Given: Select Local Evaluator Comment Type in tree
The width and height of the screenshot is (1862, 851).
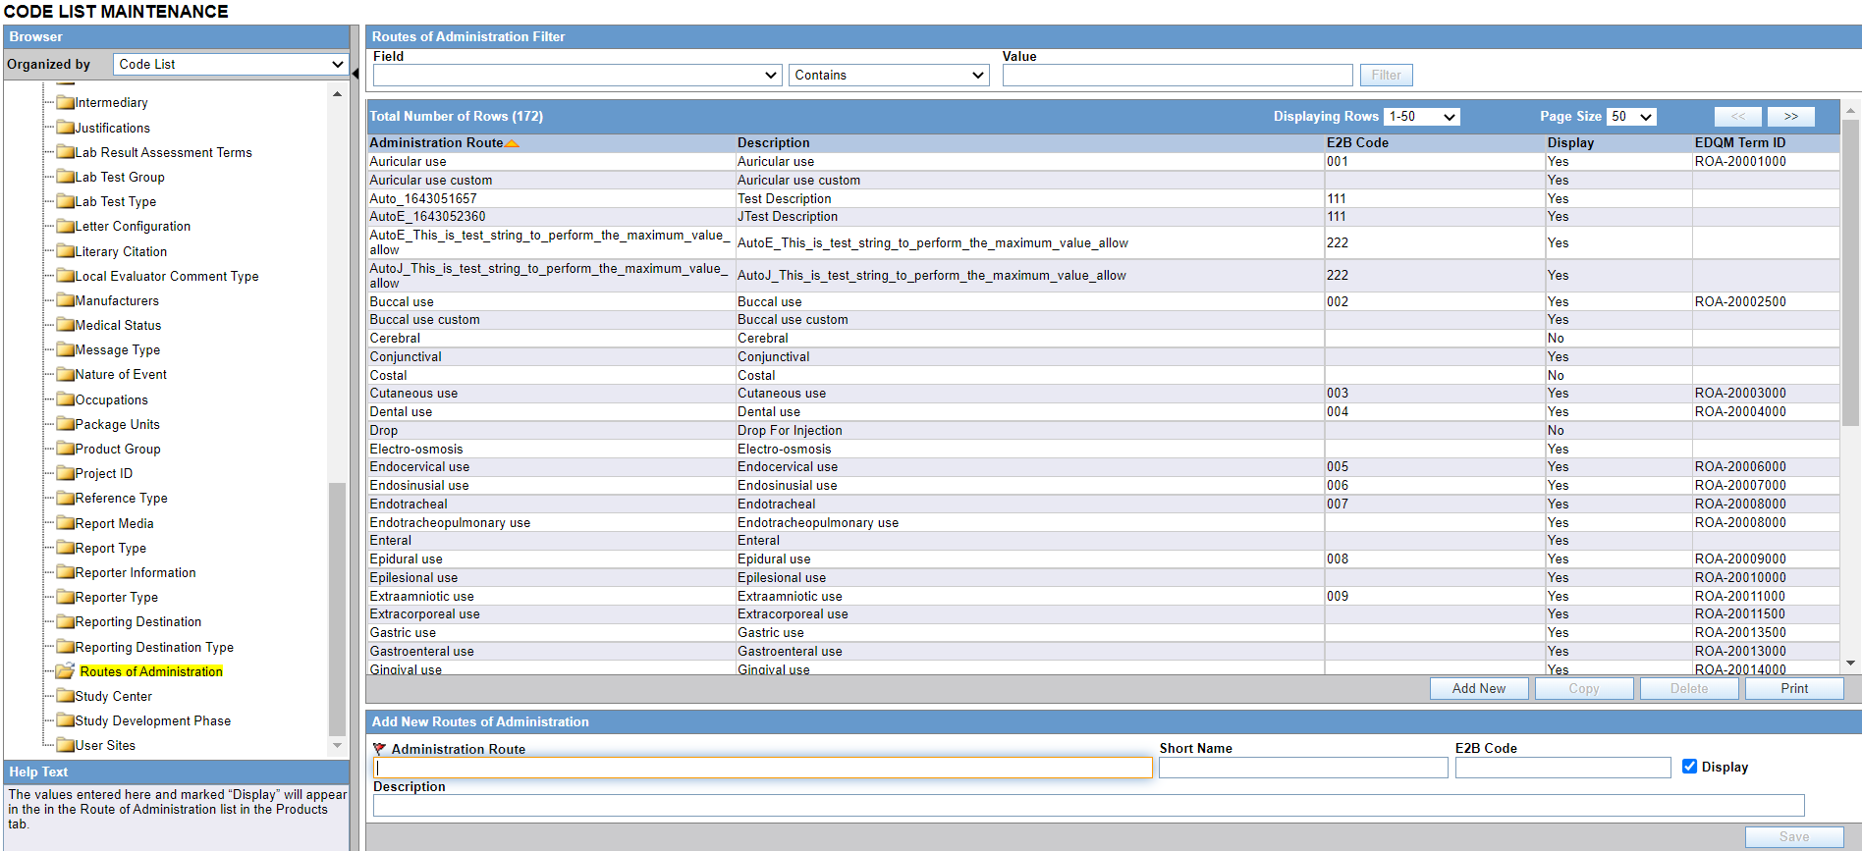Looking at the screenshot, I should (167, 276).
